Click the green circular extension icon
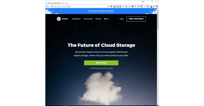Viewport: 204px width, 106px height. pyautogui.click(x=157, y=6)
